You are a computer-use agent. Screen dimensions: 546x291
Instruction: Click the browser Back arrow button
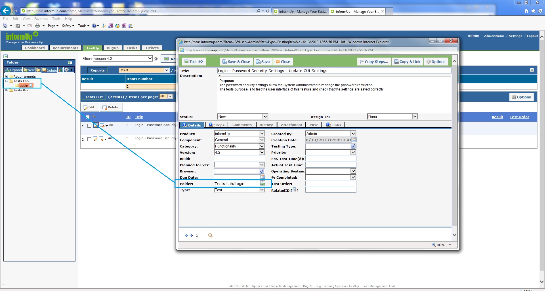[x=5, y=11]
